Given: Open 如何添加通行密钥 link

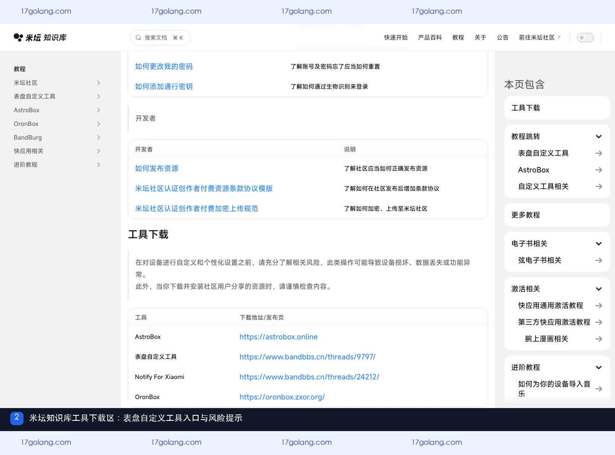Looking at the screenshot, I should pos(164,87).
